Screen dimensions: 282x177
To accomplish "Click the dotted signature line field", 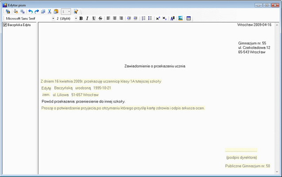I will pyautogui.click(x=241, y=150).
